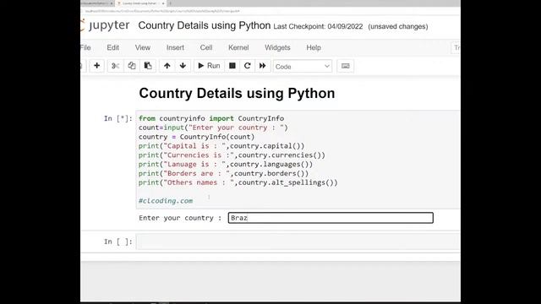The width and height of the screenshot is (541, 304).
Task: Cut selected cells with scissors icon
Action: tap(115, 66)
